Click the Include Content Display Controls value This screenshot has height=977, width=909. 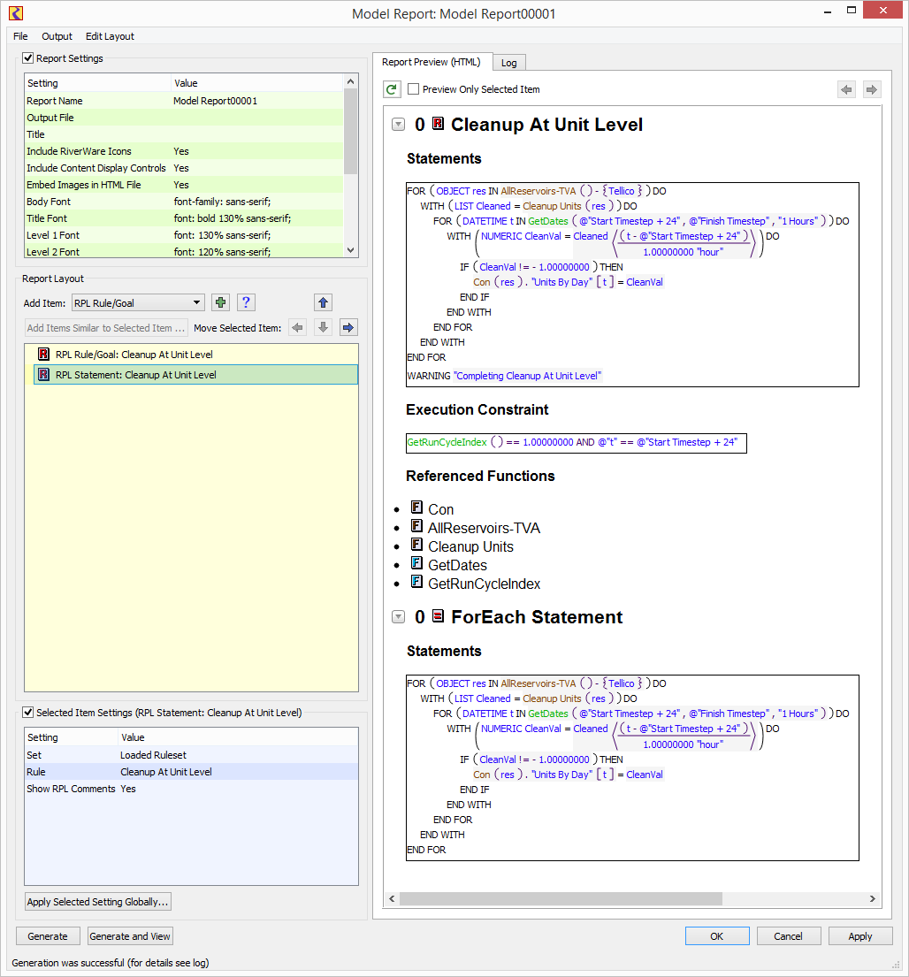point(181,168)
